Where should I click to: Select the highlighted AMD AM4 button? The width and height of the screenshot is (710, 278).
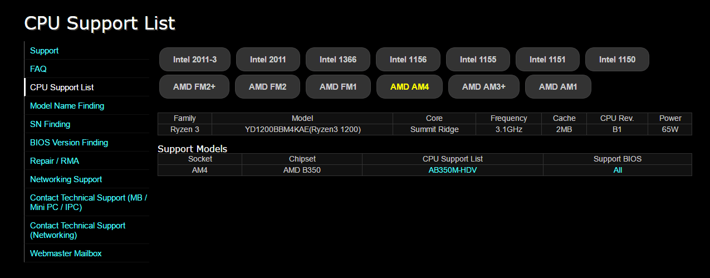(x=409, y=86)
